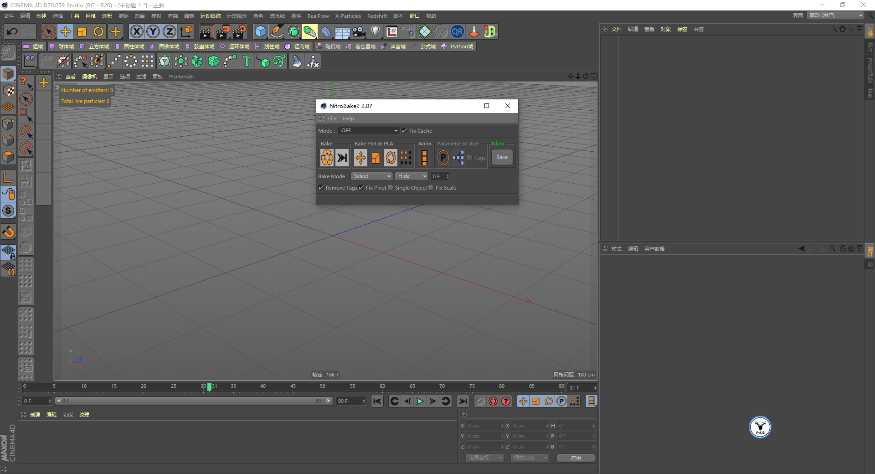Click the blue QR icon in the toolbar
Screen dimensions: 875x474
458,31
